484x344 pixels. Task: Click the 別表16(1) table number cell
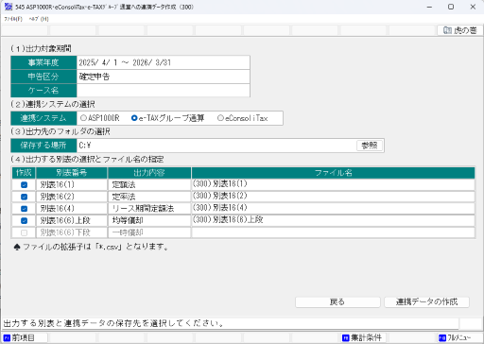[72, 185]
